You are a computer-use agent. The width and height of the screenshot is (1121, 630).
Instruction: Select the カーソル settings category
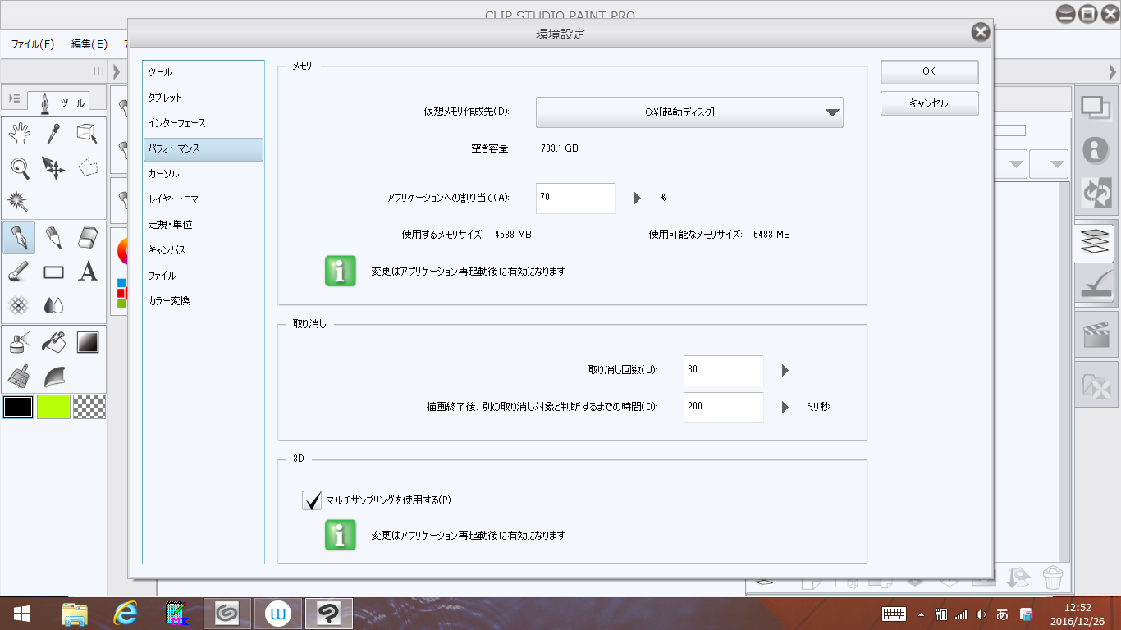coord(203,174)
